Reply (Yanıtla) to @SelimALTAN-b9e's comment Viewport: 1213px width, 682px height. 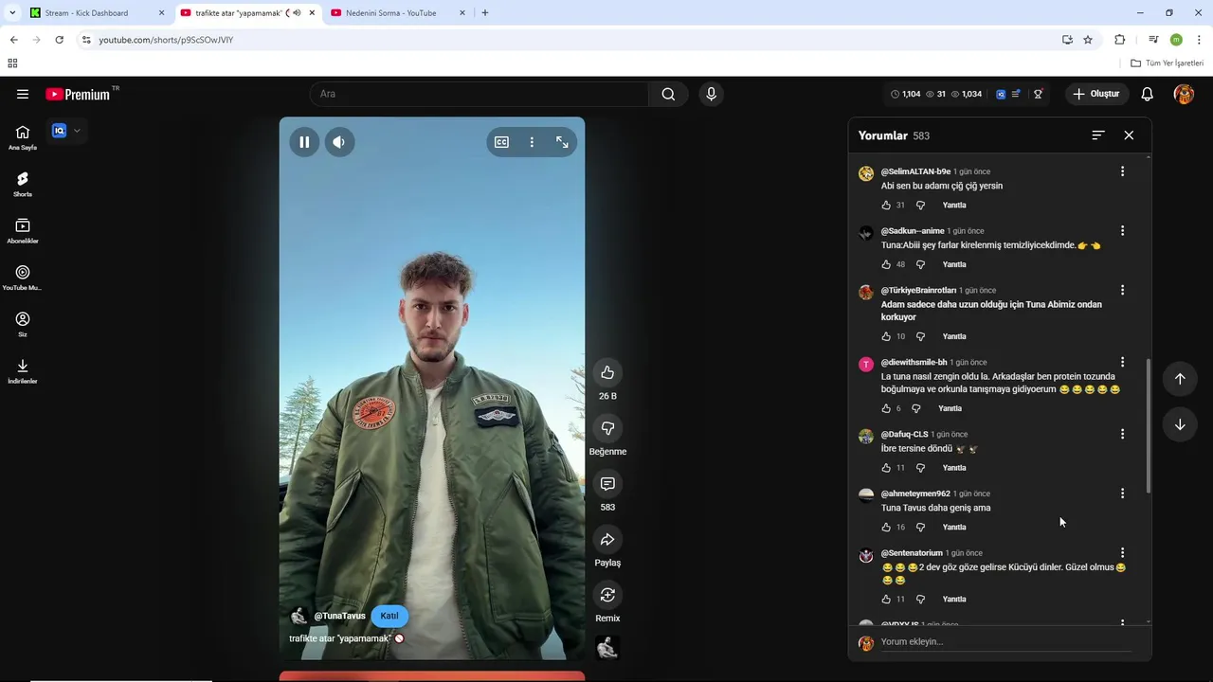coord(954,206)
